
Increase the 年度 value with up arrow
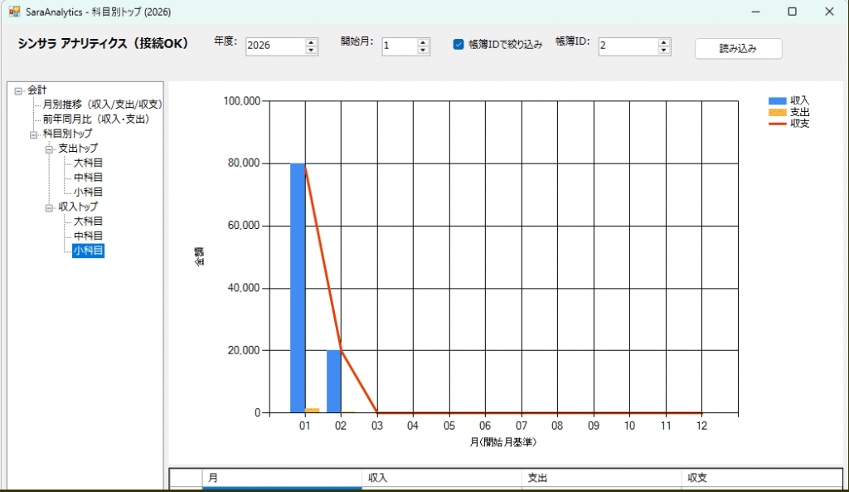coord(312,42)
